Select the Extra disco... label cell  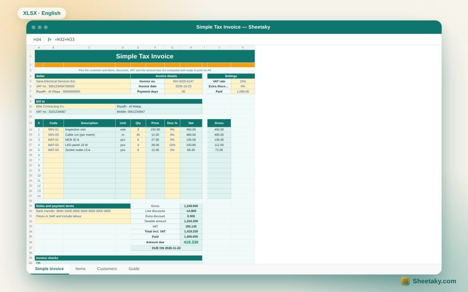[219, 86]
